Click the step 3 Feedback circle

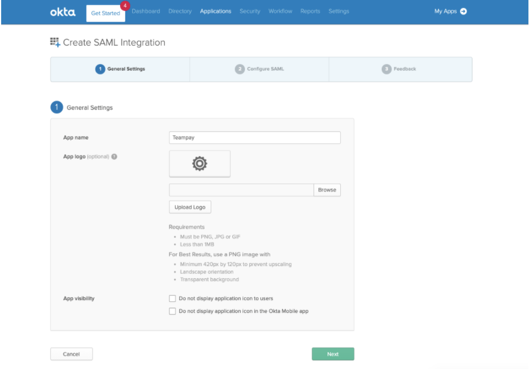[x=386, y=69]
